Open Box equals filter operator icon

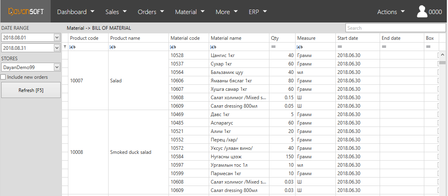click(x=428, y=47)
